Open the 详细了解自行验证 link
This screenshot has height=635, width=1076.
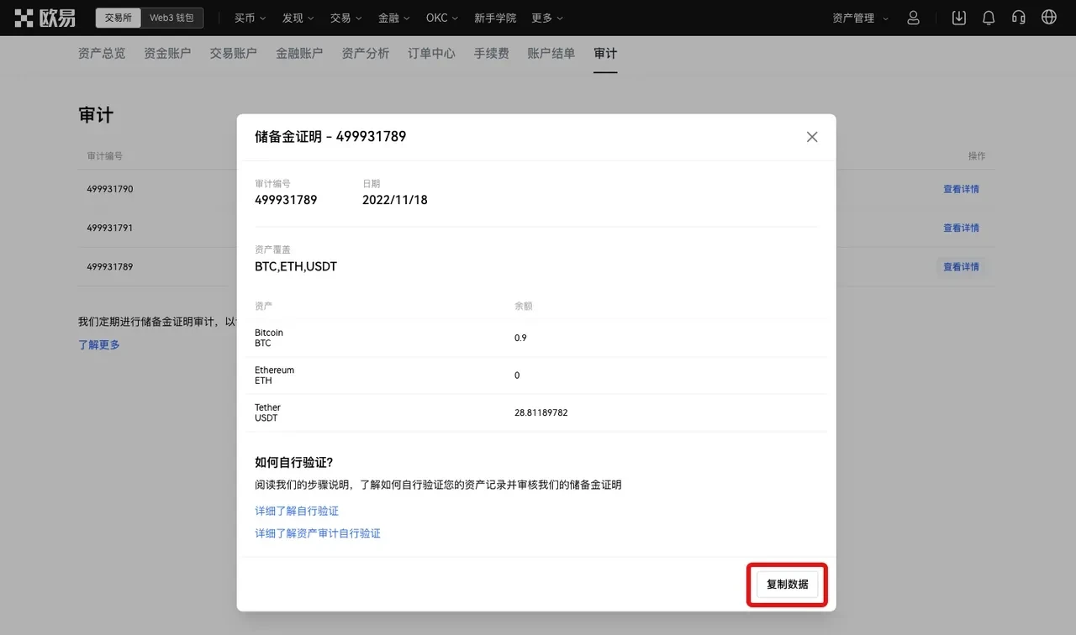tap(297, 511)
